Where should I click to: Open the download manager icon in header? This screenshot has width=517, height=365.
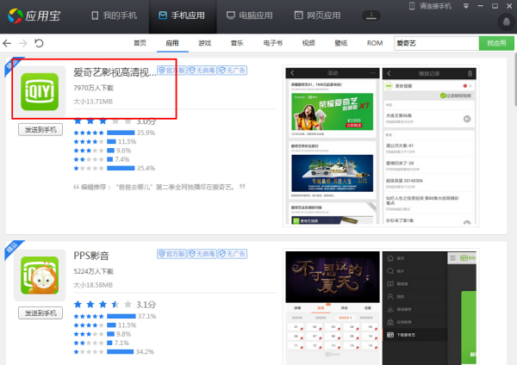tap(371, 15)
